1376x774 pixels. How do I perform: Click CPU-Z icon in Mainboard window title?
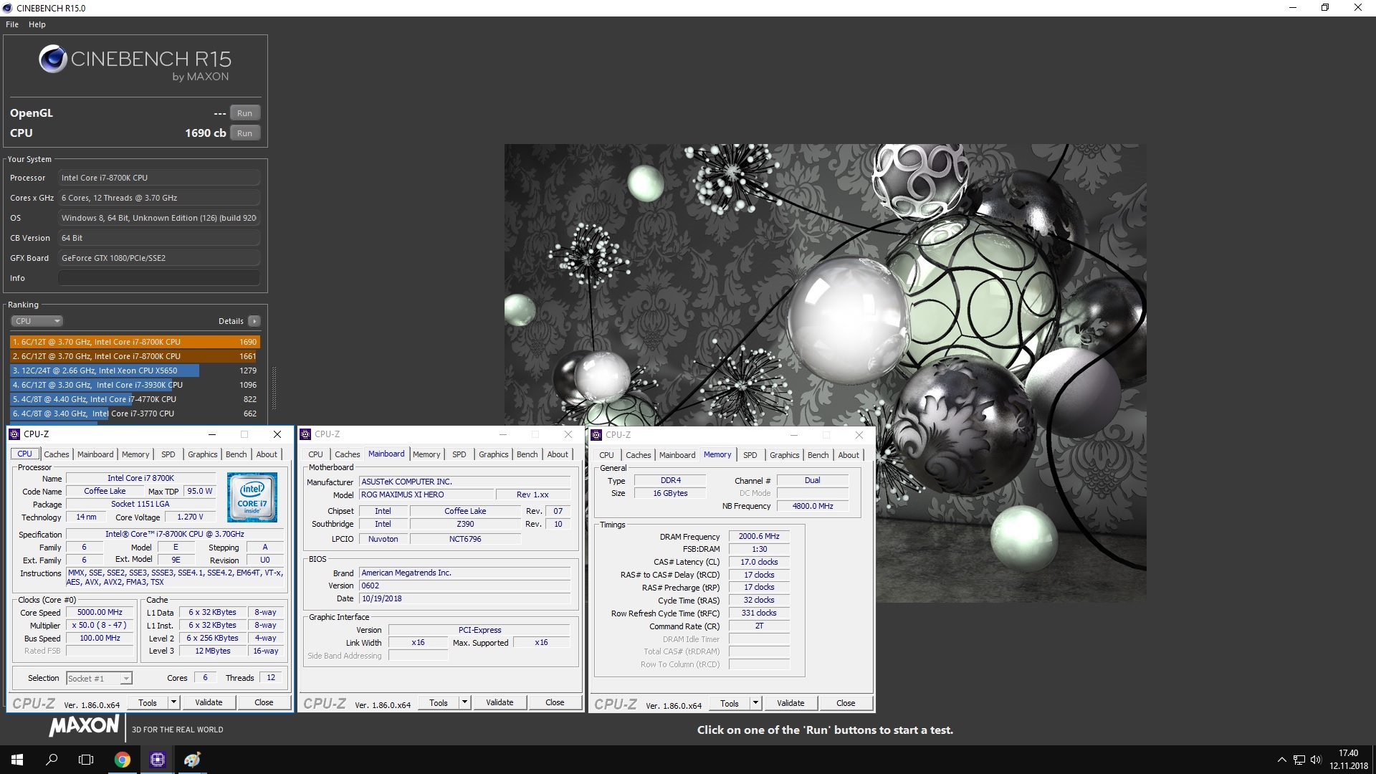point(305,434)
